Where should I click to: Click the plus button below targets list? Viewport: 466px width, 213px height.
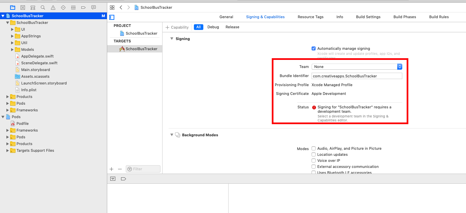(x=112, y=169)
